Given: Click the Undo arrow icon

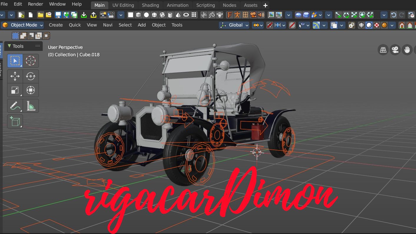Looking at the screenshot, I should pyautogui.click(x=393, y=15).
